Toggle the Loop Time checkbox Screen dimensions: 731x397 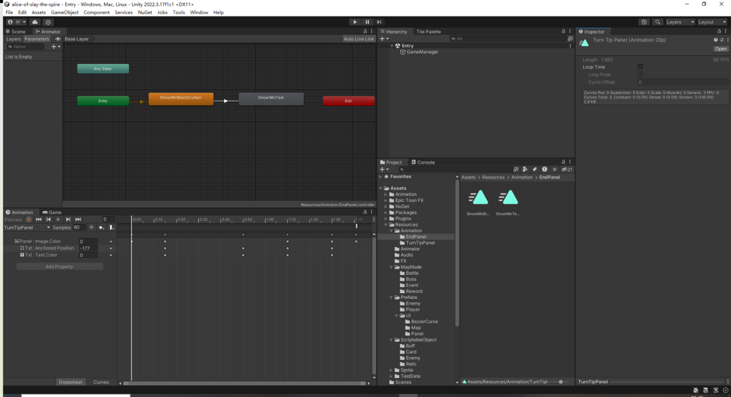(x=640, y=67)
